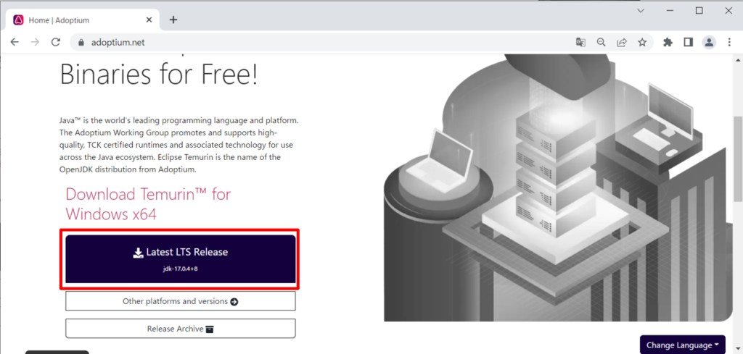Open the tab search chevron
Viewport: 743px width, 354px height.
point(641,10)
